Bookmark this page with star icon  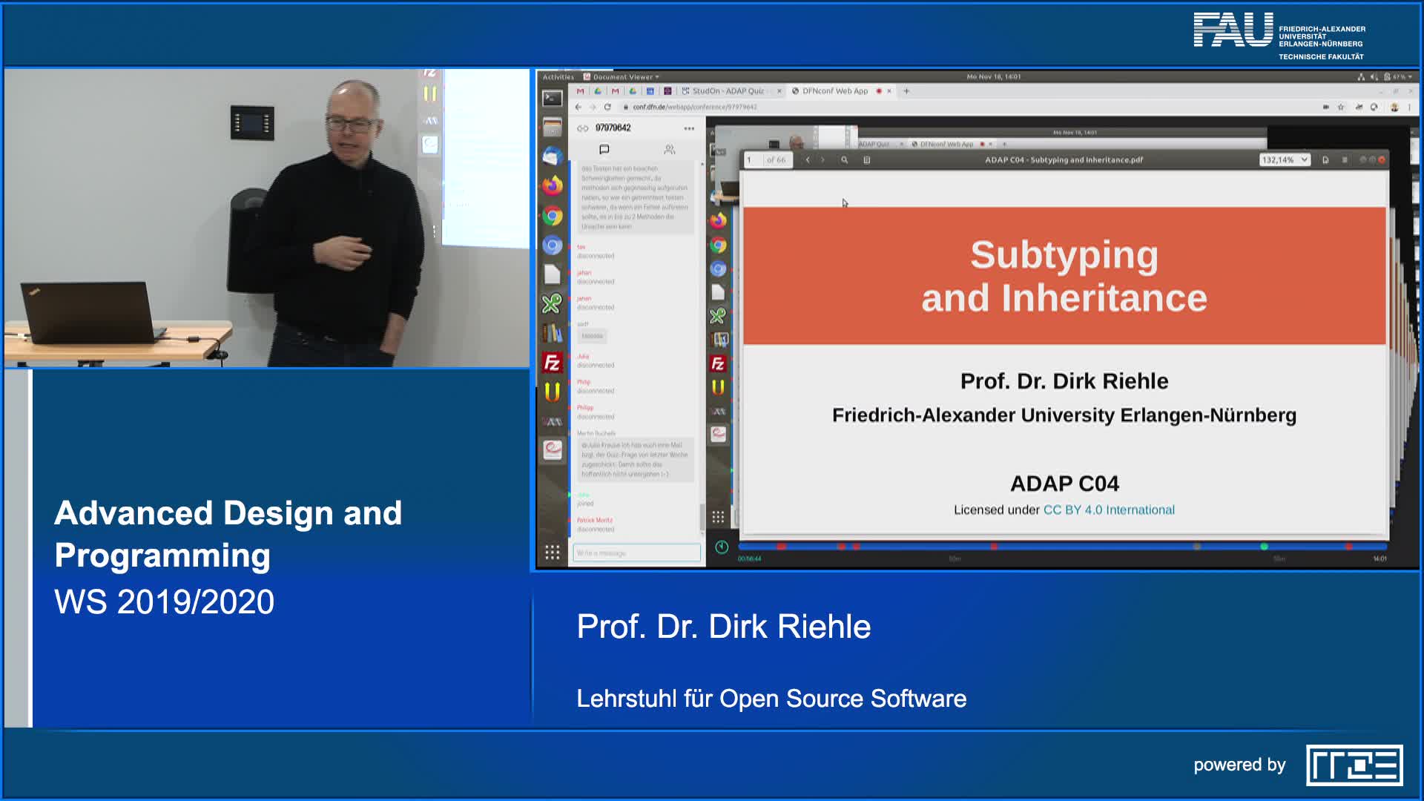click(1341, 107)
